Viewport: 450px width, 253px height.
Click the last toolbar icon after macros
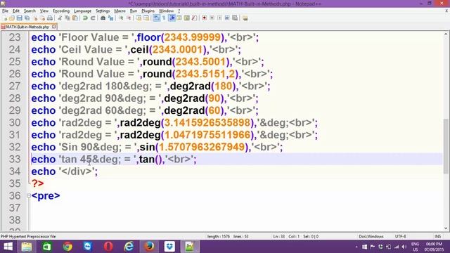coord(245,18)
